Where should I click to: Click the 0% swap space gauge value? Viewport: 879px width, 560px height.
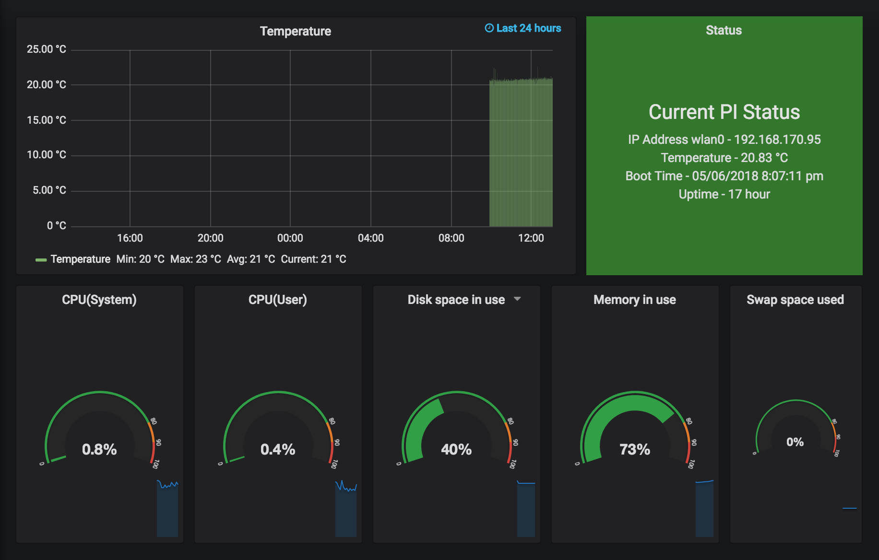click(x=795, y=442)
